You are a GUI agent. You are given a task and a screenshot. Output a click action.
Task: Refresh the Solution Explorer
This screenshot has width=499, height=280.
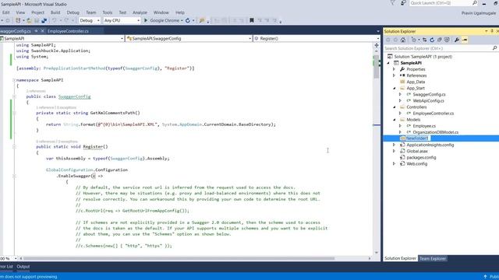432,40
